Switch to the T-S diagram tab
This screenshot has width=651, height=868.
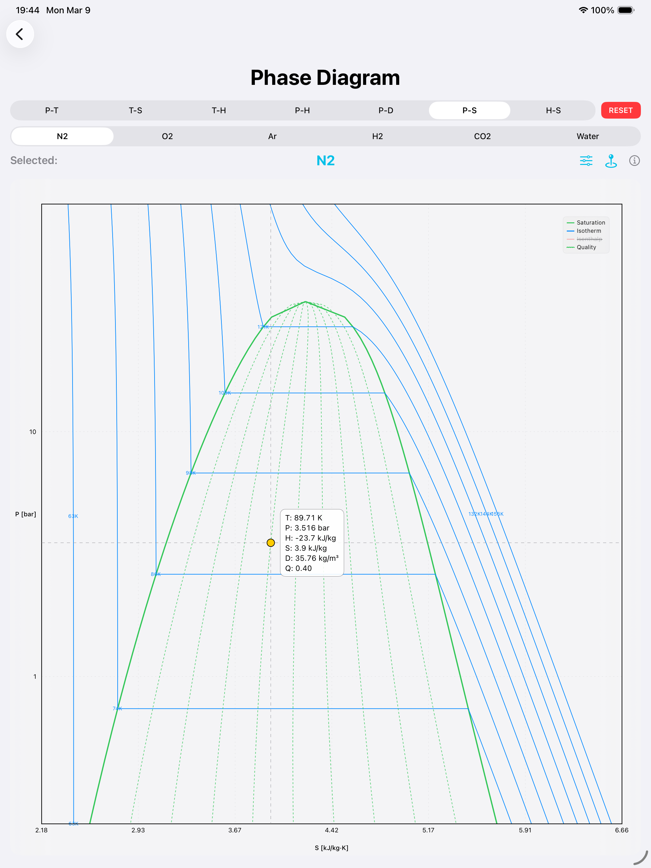click(x=135, y=110)
